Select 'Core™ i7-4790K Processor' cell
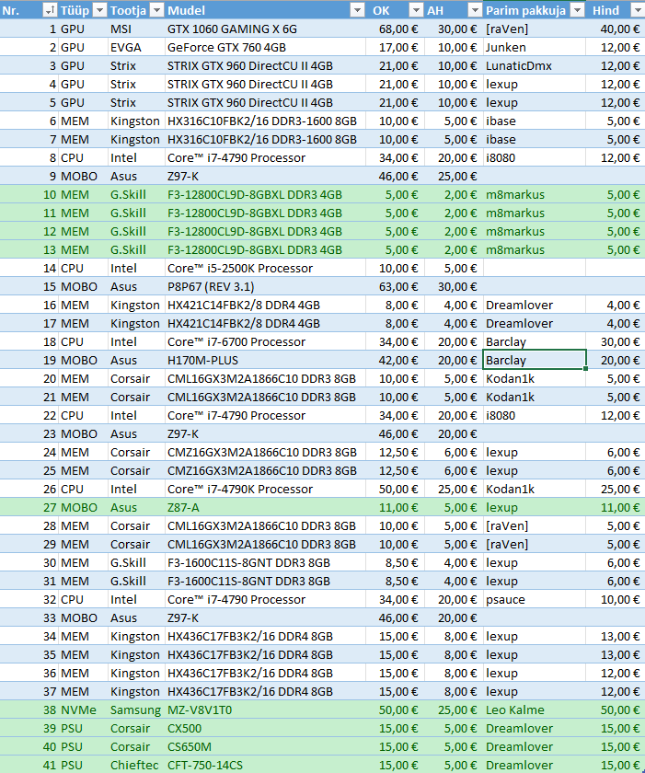The image size is (645, 773). [265, 489]
